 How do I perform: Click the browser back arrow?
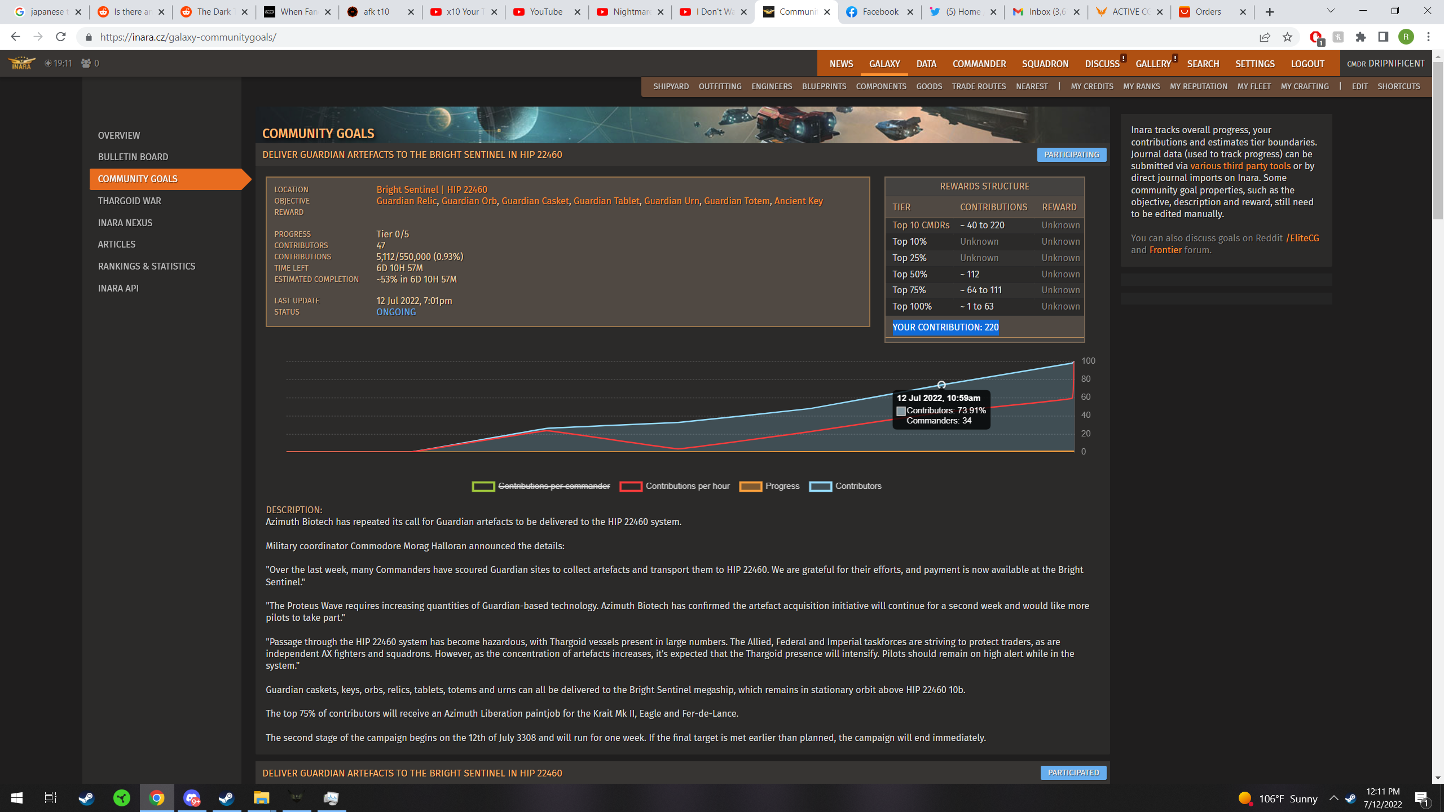pos(15,37)
